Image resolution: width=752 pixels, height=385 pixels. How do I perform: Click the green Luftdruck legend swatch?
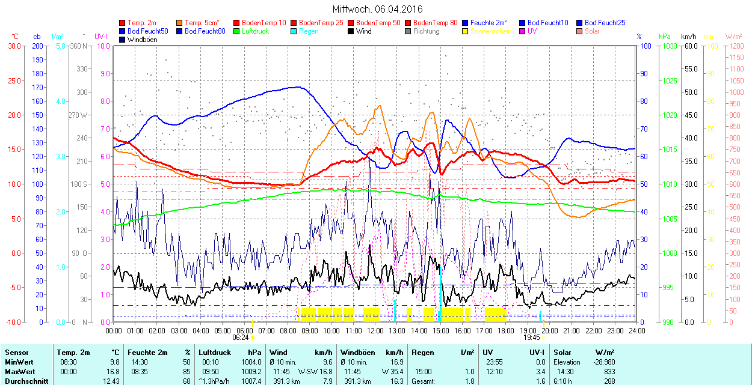coord(236,31)
